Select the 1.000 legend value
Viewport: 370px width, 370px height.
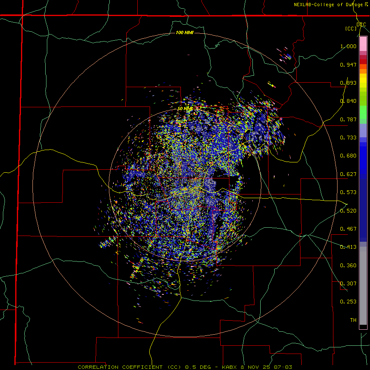[x=348, y=46]
